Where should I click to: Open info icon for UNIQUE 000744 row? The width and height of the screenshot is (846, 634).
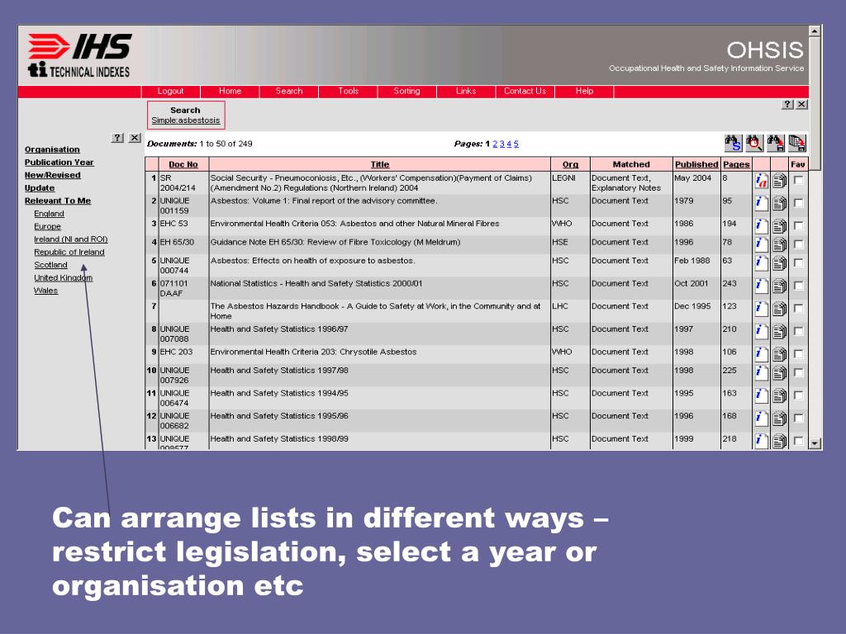click(x=761, y=263)
